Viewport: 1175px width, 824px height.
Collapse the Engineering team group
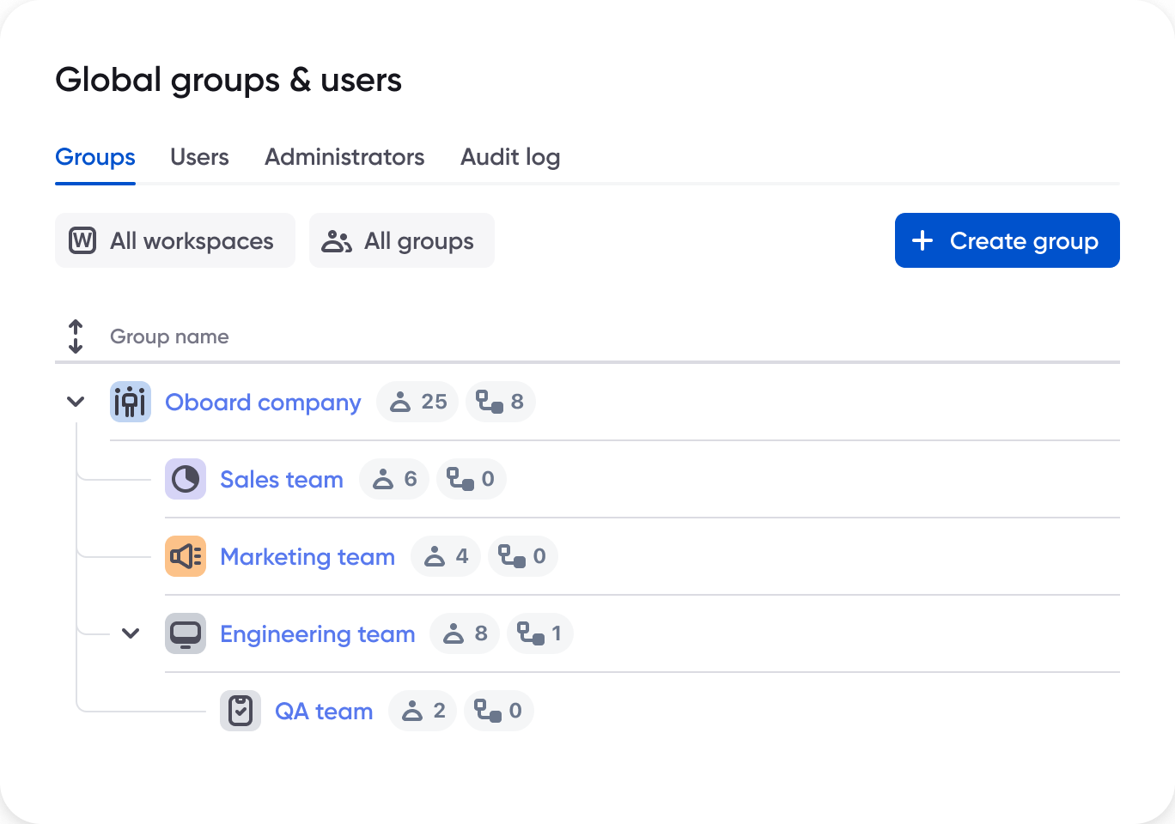131,633
